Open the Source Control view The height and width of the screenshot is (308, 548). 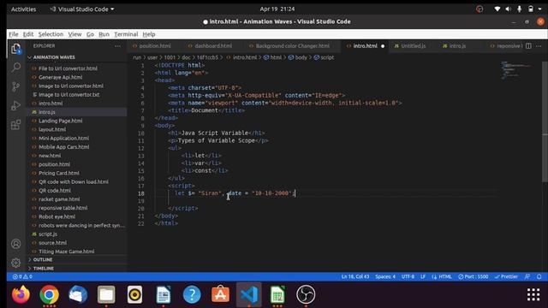(15, 86)
